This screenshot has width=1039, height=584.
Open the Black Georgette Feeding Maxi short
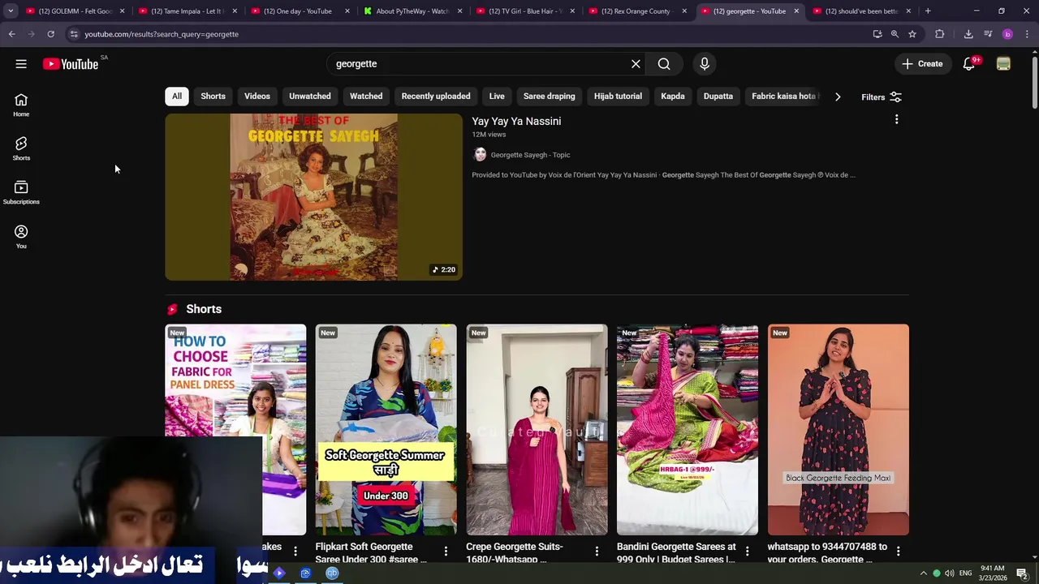pos(839,430)
